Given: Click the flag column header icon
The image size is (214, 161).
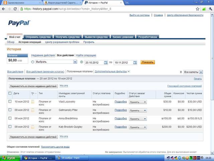Looking at the screenshot, I should [x=33, y=94].
